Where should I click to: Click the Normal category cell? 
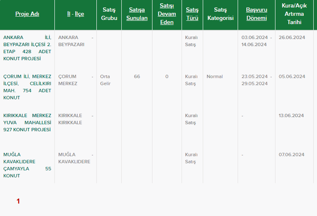tap(214, 76)
